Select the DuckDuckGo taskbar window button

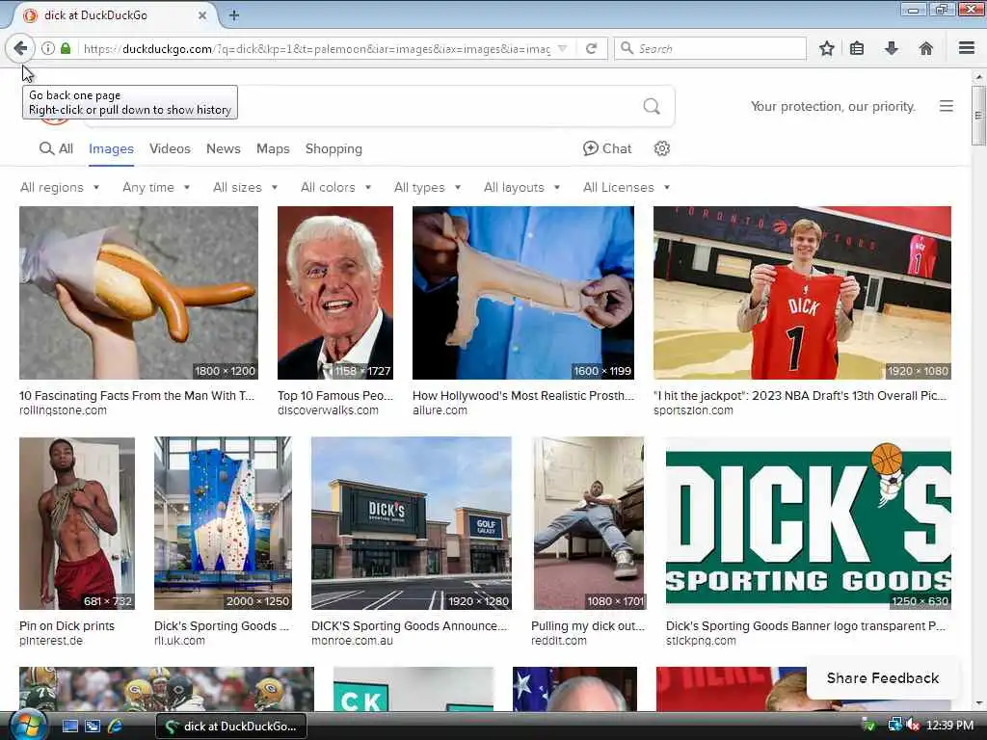point(231,727)
